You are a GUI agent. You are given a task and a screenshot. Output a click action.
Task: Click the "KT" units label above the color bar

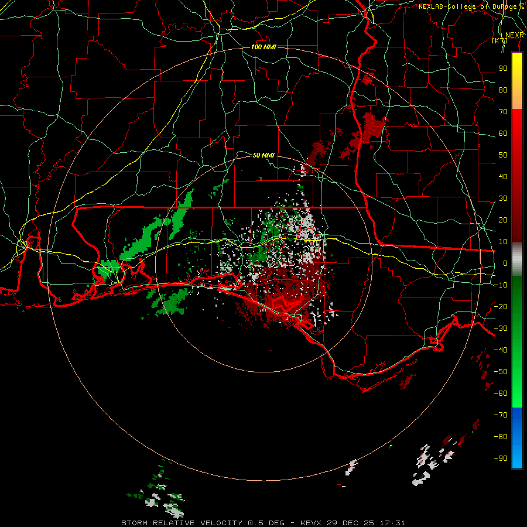point(500,41)
